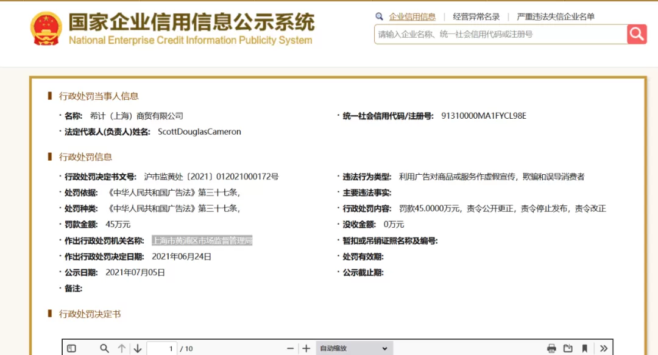Zoom out with the minus icon
Screen dimensions: 658x355
click(x=291, y=348)
